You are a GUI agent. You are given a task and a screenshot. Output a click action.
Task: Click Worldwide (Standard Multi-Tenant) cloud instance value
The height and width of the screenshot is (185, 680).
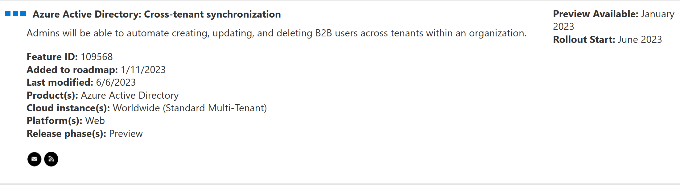tap(190, 108)
